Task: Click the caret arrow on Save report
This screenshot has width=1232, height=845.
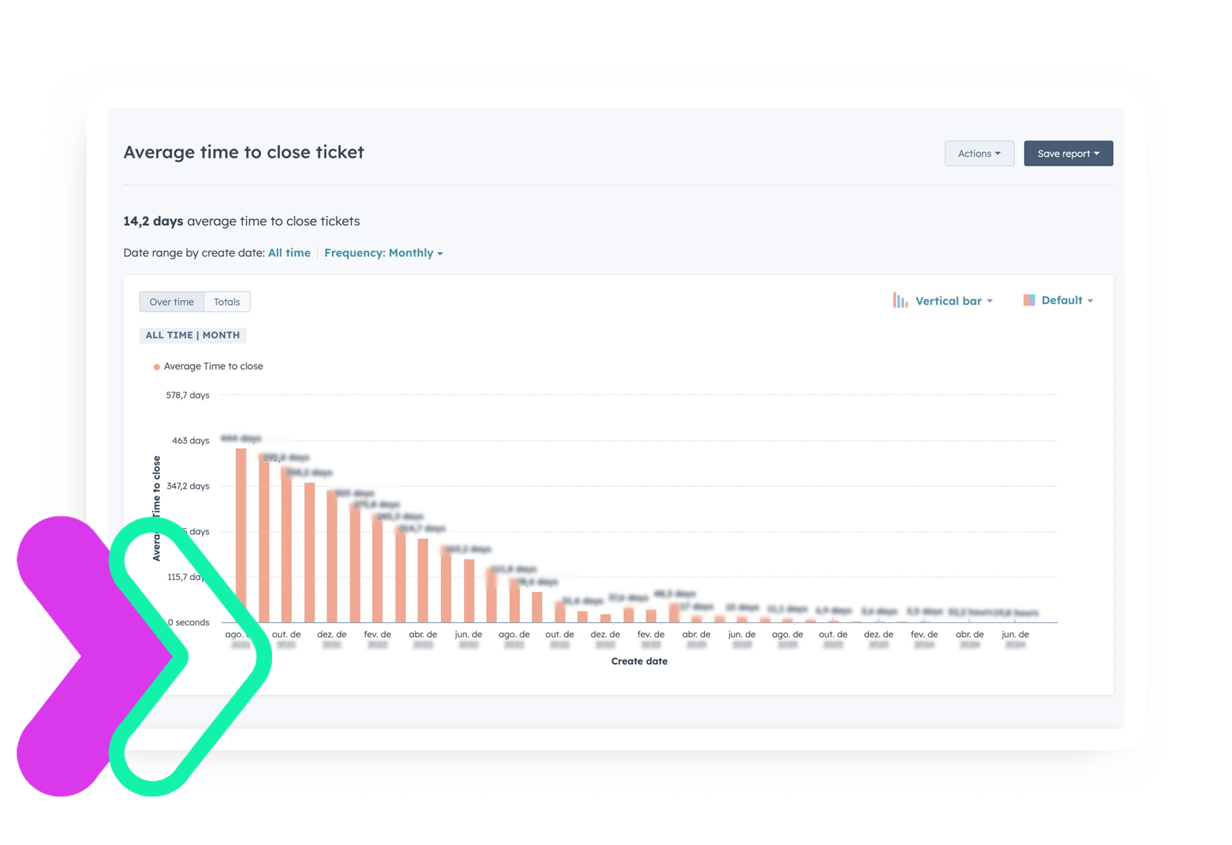Action: tap(1097, 154)
